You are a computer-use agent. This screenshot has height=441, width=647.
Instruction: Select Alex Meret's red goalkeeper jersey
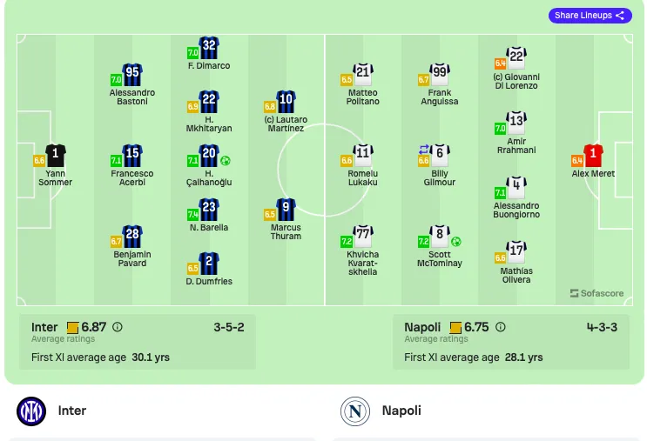click(x=593, y=155)
